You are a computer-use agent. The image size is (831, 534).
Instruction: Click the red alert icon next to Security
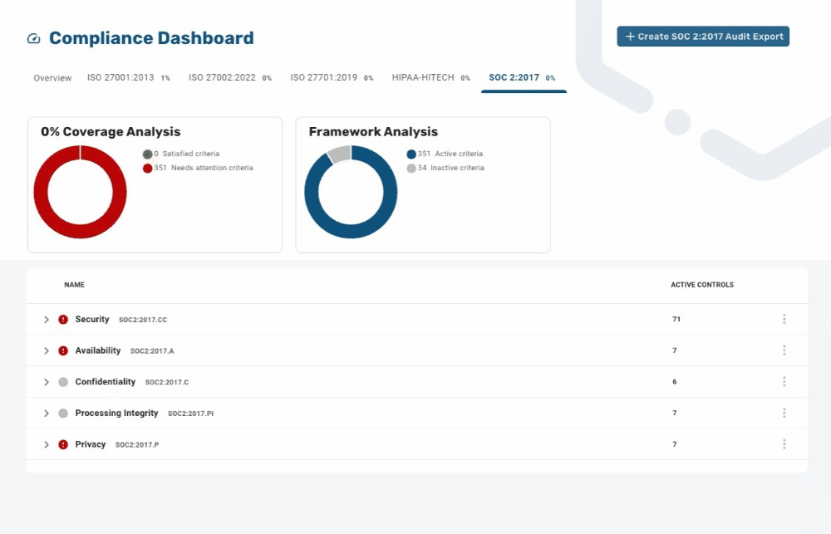[x=63, y=320]
